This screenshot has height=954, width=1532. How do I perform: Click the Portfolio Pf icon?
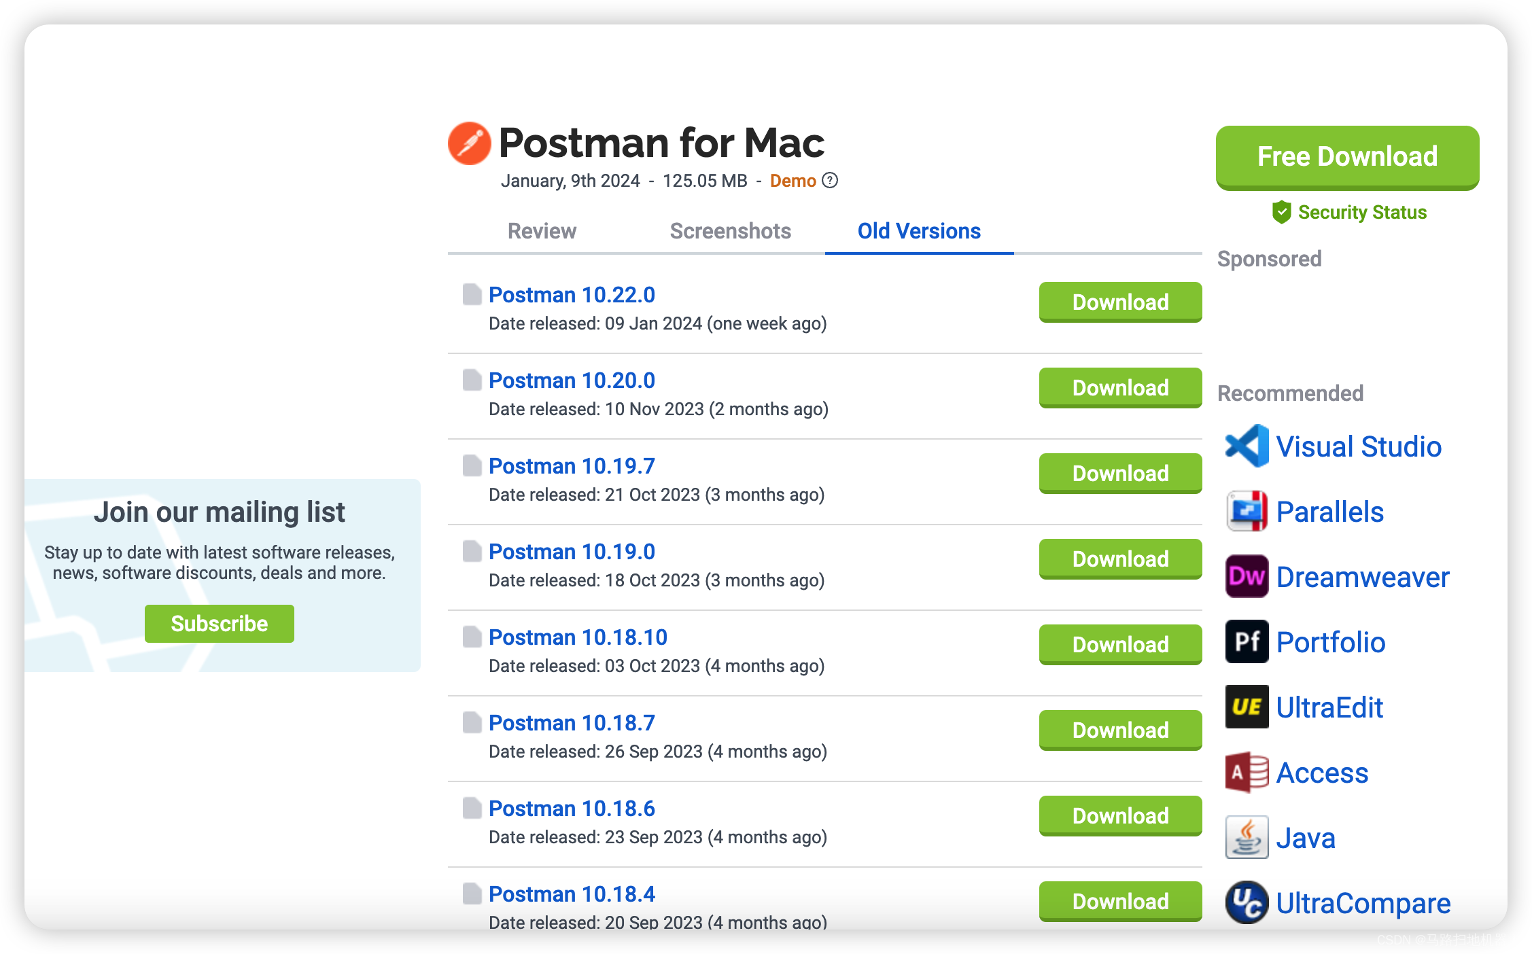pyautogui.click(x=1247, y=641)
